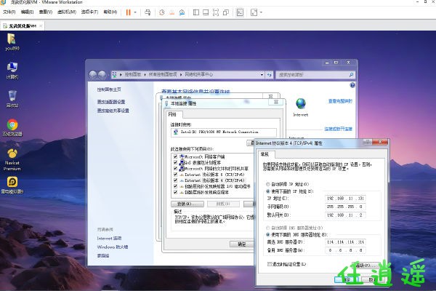Click the 所有控制面板项 breadcrumb segment
Image resolution: width=436 pixels, height=291 pixels.
(163, 75)
